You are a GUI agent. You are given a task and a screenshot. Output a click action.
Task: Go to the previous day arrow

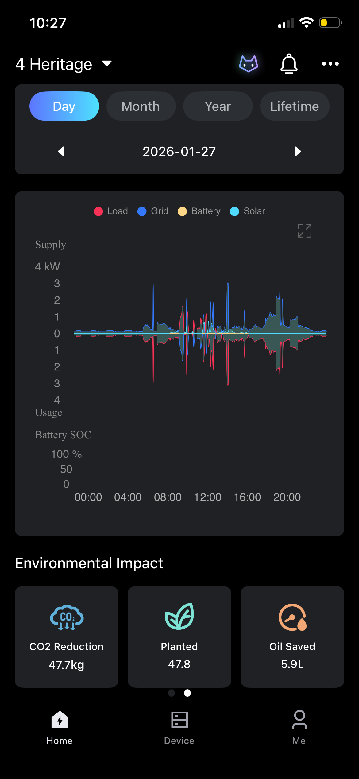pyautogui.click(x=61, y=151)
